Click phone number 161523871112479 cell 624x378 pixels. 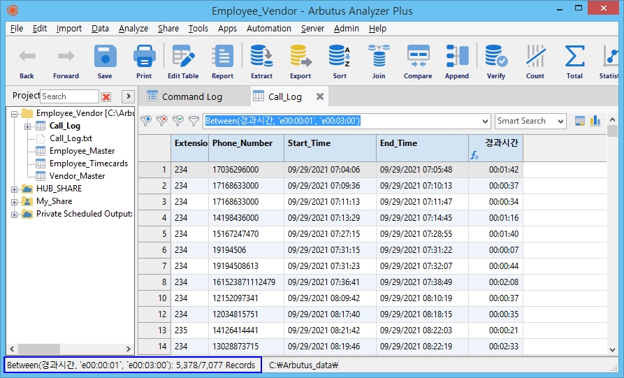(x=247, y=282)
